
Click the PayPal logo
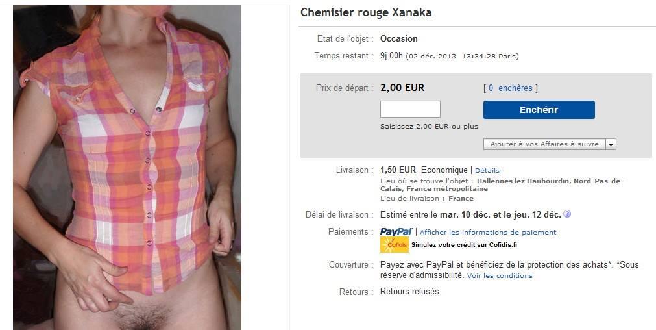396,232
